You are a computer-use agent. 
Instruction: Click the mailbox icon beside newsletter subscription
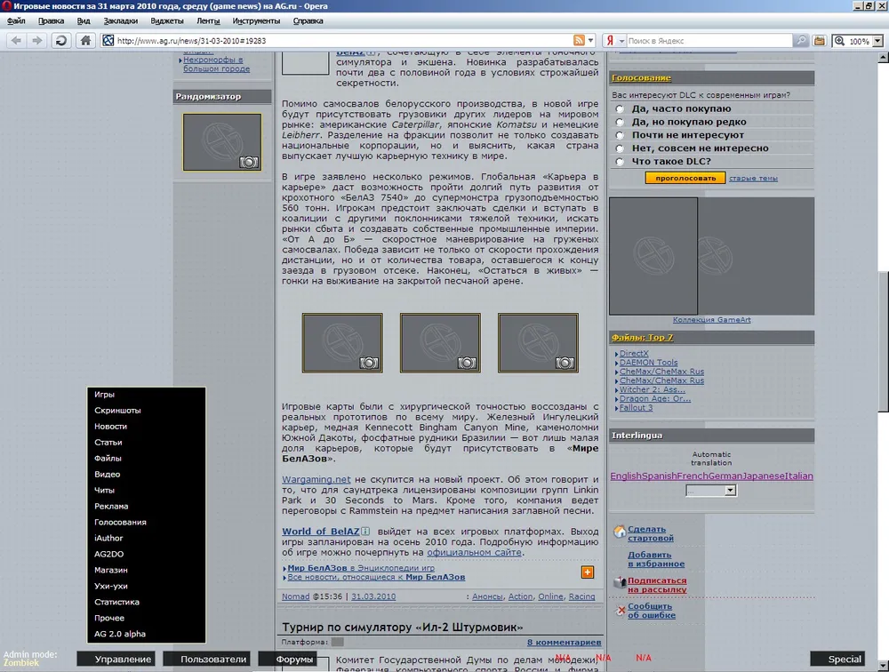point(620,583)
